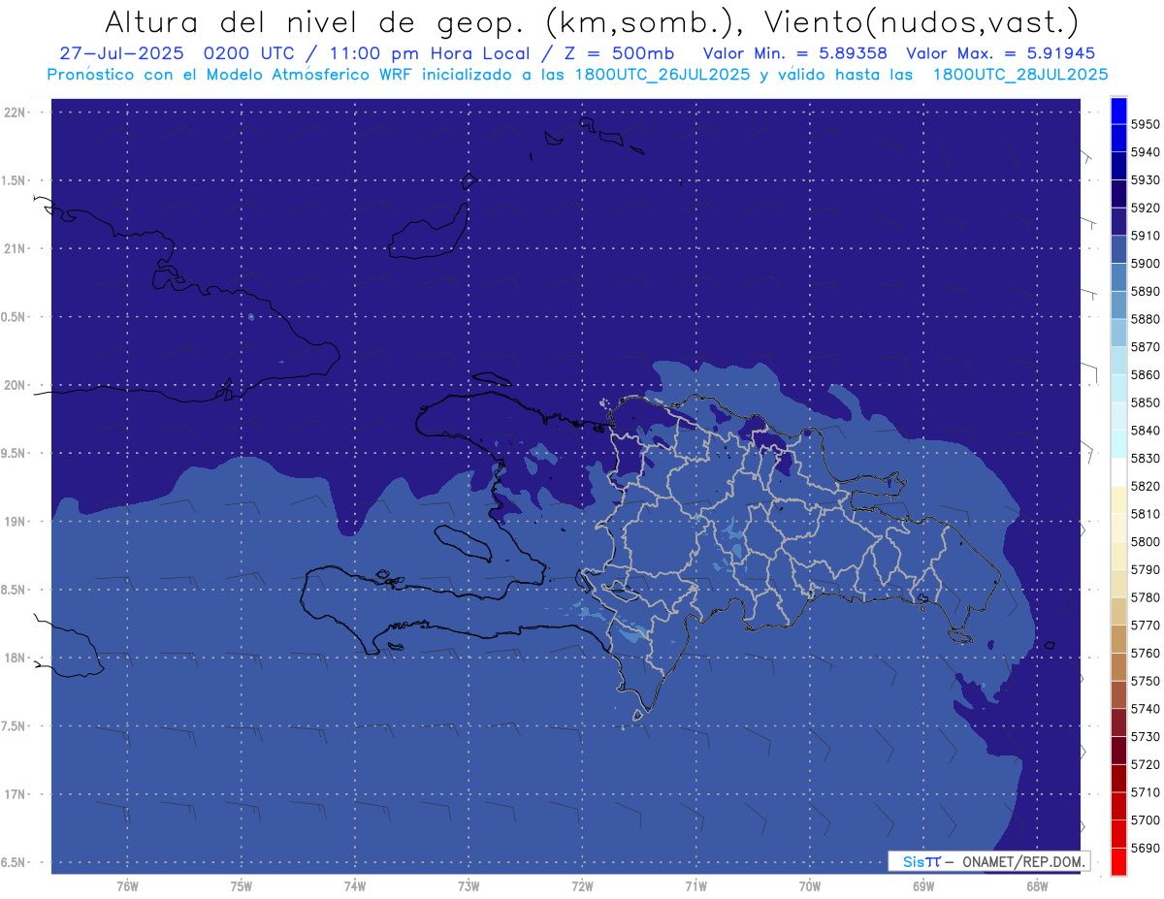Click the 70W longitude label
Viewport: 1164px width, 899px height.
coord(810,886)
